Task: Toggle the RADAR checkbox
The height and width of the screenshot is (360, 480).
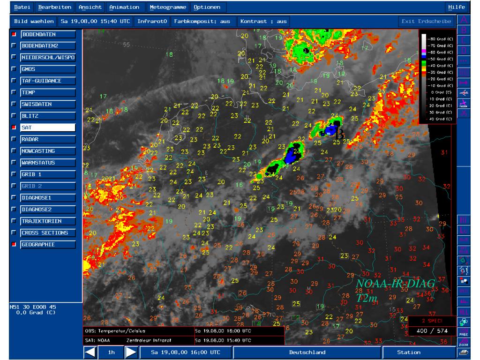Action: 14,139
